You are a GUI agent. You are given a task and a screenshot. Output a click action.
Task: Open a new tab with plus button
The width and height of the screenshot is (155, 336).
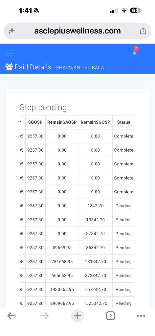point(77,316)
